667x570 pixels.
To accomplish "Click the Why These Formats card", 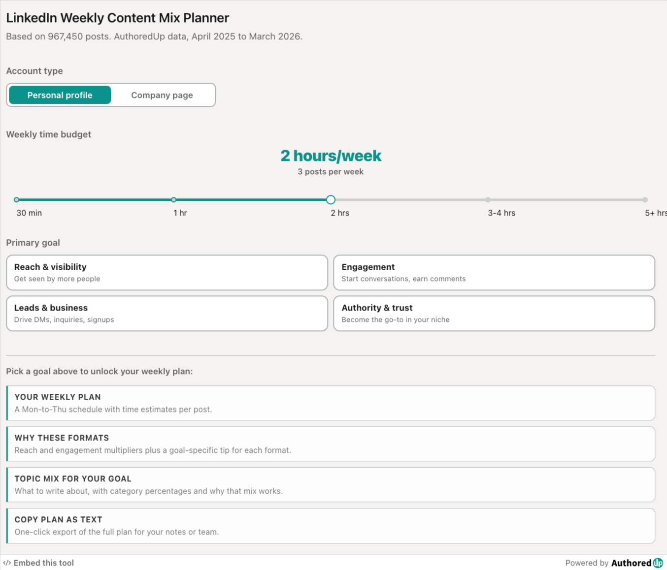I will pyautogui.click(x=331, y=444).
